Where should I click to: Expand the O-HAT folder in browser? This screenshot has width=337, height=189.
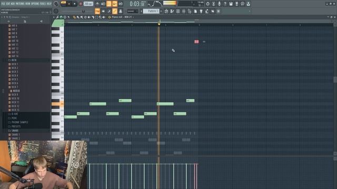click(x=13, y=114)
